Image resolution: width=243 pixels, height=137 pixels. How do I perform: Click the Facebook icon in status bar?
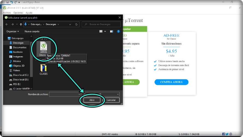[223, 134]
